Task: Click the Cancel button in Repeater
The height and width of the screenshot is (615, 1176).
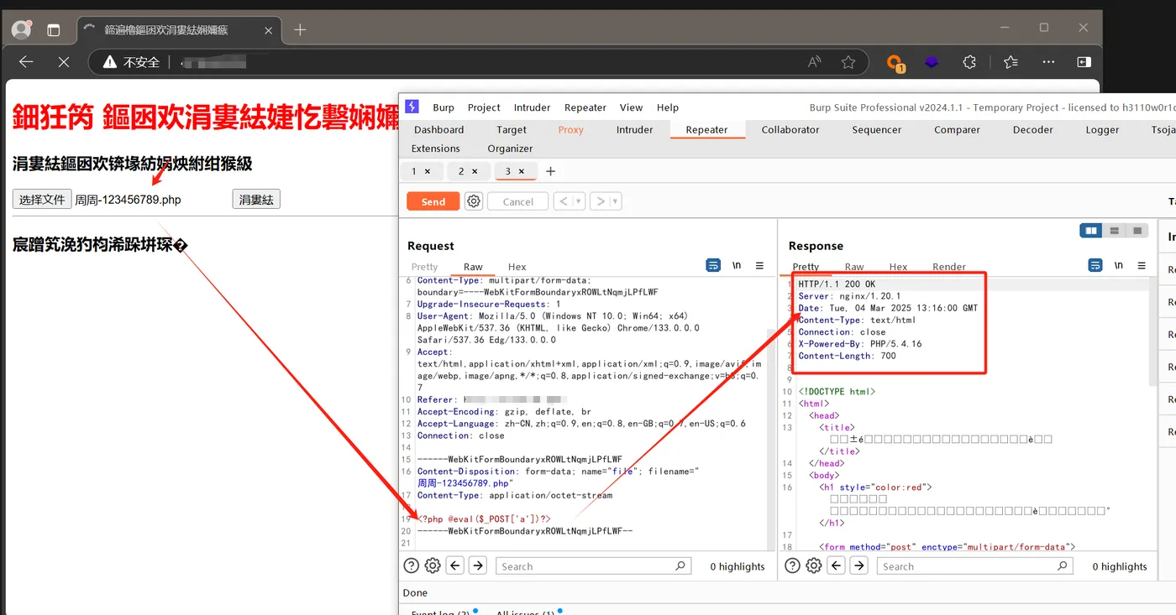Action: tap(518, 201)
